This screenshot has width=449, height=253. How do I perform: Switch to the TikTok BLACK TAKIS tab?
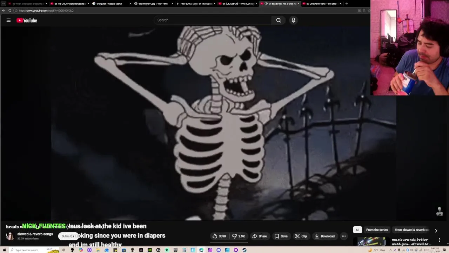[x=196, y=4]
